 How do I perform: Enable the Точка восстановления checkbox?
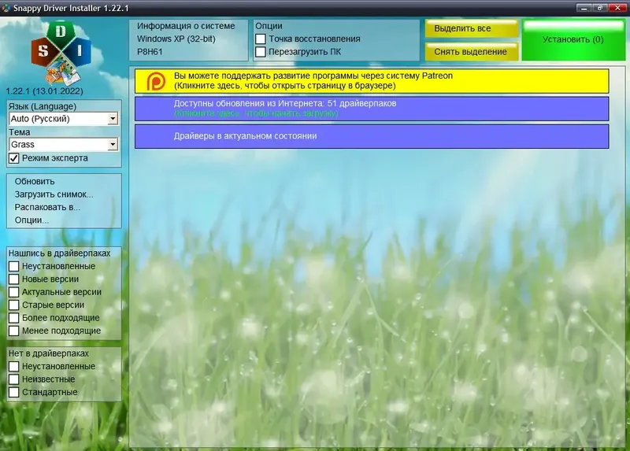[261, 39]
